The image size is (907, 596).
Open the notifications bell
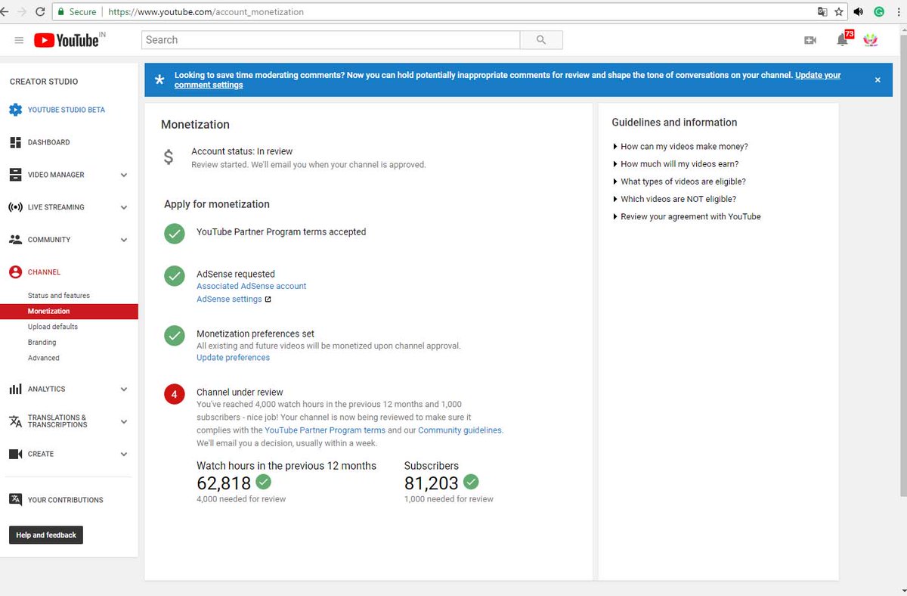[x=842, y=40]
